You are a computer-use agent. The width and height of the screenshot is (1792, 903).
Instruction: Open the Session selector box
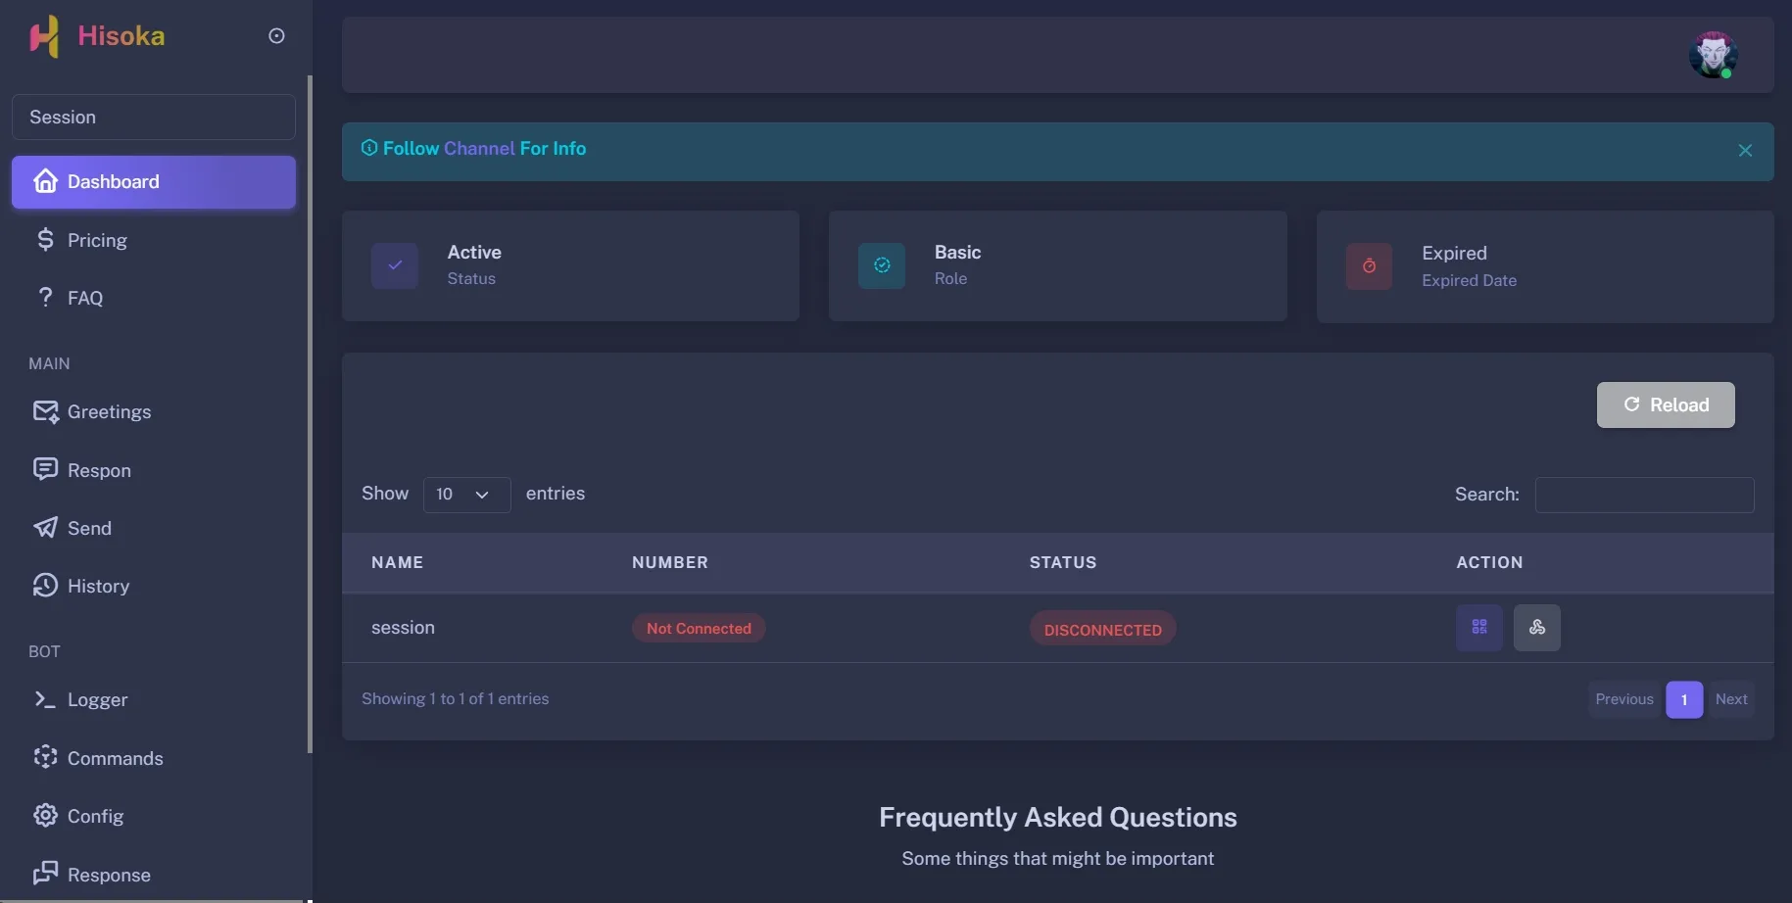point(154,118)
